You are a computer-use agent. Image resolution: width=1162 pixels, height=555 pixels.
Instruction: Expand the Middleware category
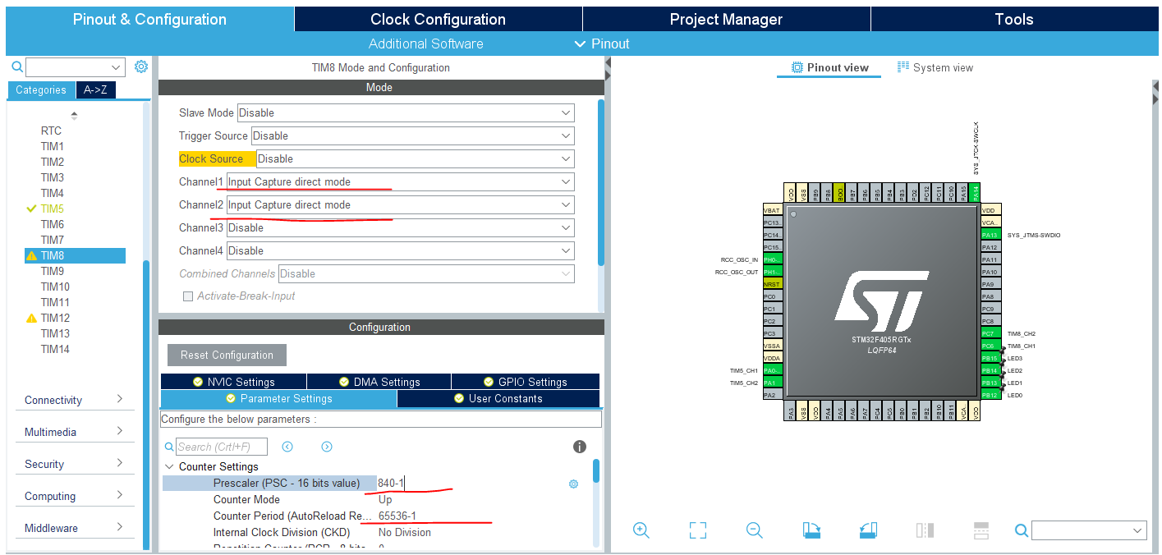point(75,528)
